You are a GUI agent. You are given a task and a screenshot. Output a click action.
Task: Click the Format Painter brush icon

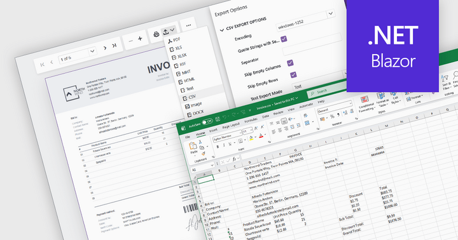coord(204,154)
